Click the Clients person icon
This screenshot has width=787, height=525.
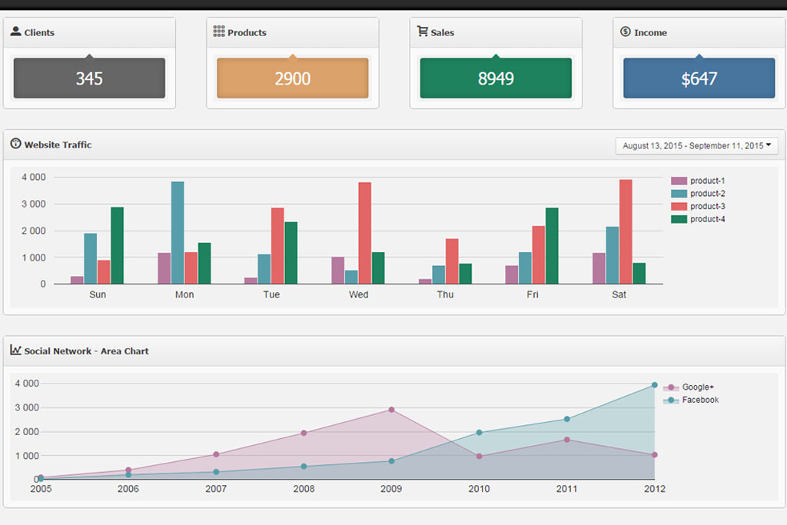[15, 32]
